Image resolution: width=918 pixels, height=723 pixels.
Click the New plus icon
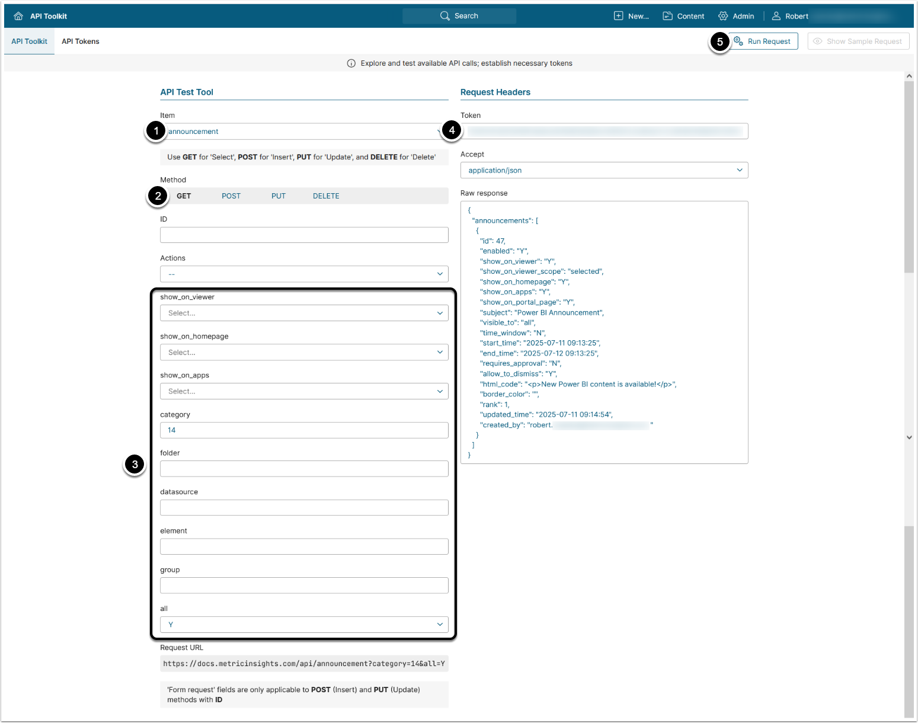(618, 16)
